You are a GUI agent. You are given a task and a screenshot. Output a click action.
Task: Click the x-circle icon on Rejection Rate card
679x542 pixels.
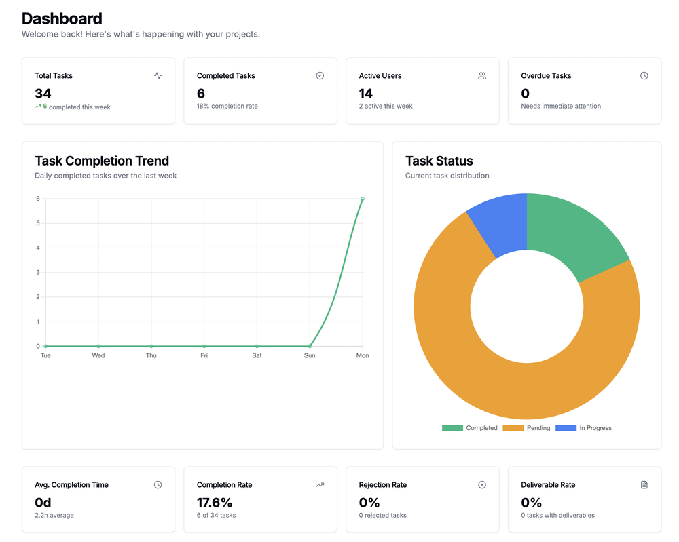[x=482, y=485]
